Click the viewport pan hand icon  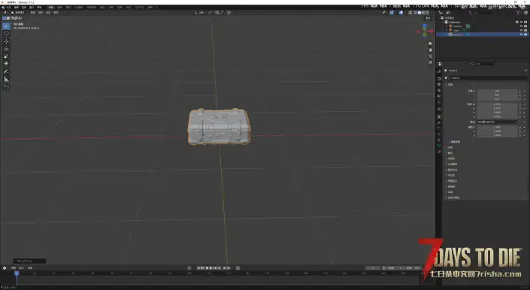(430, 50)
